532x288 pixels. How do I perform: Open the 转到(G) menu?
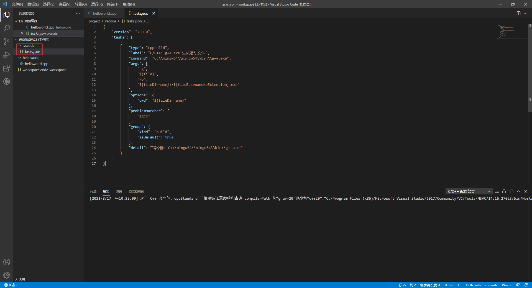coord(81,4)
